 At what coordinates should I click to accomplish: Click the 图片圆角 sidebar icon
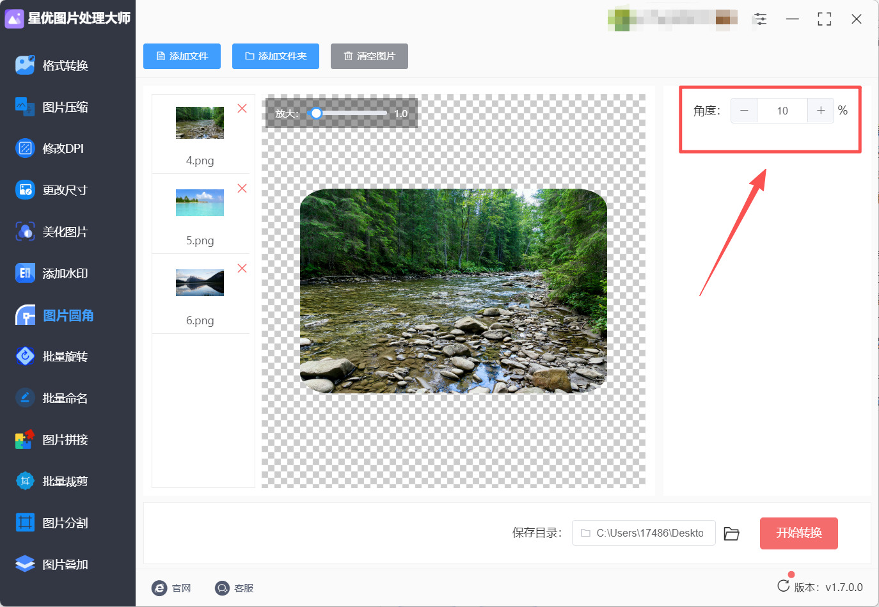coord(25,315)
